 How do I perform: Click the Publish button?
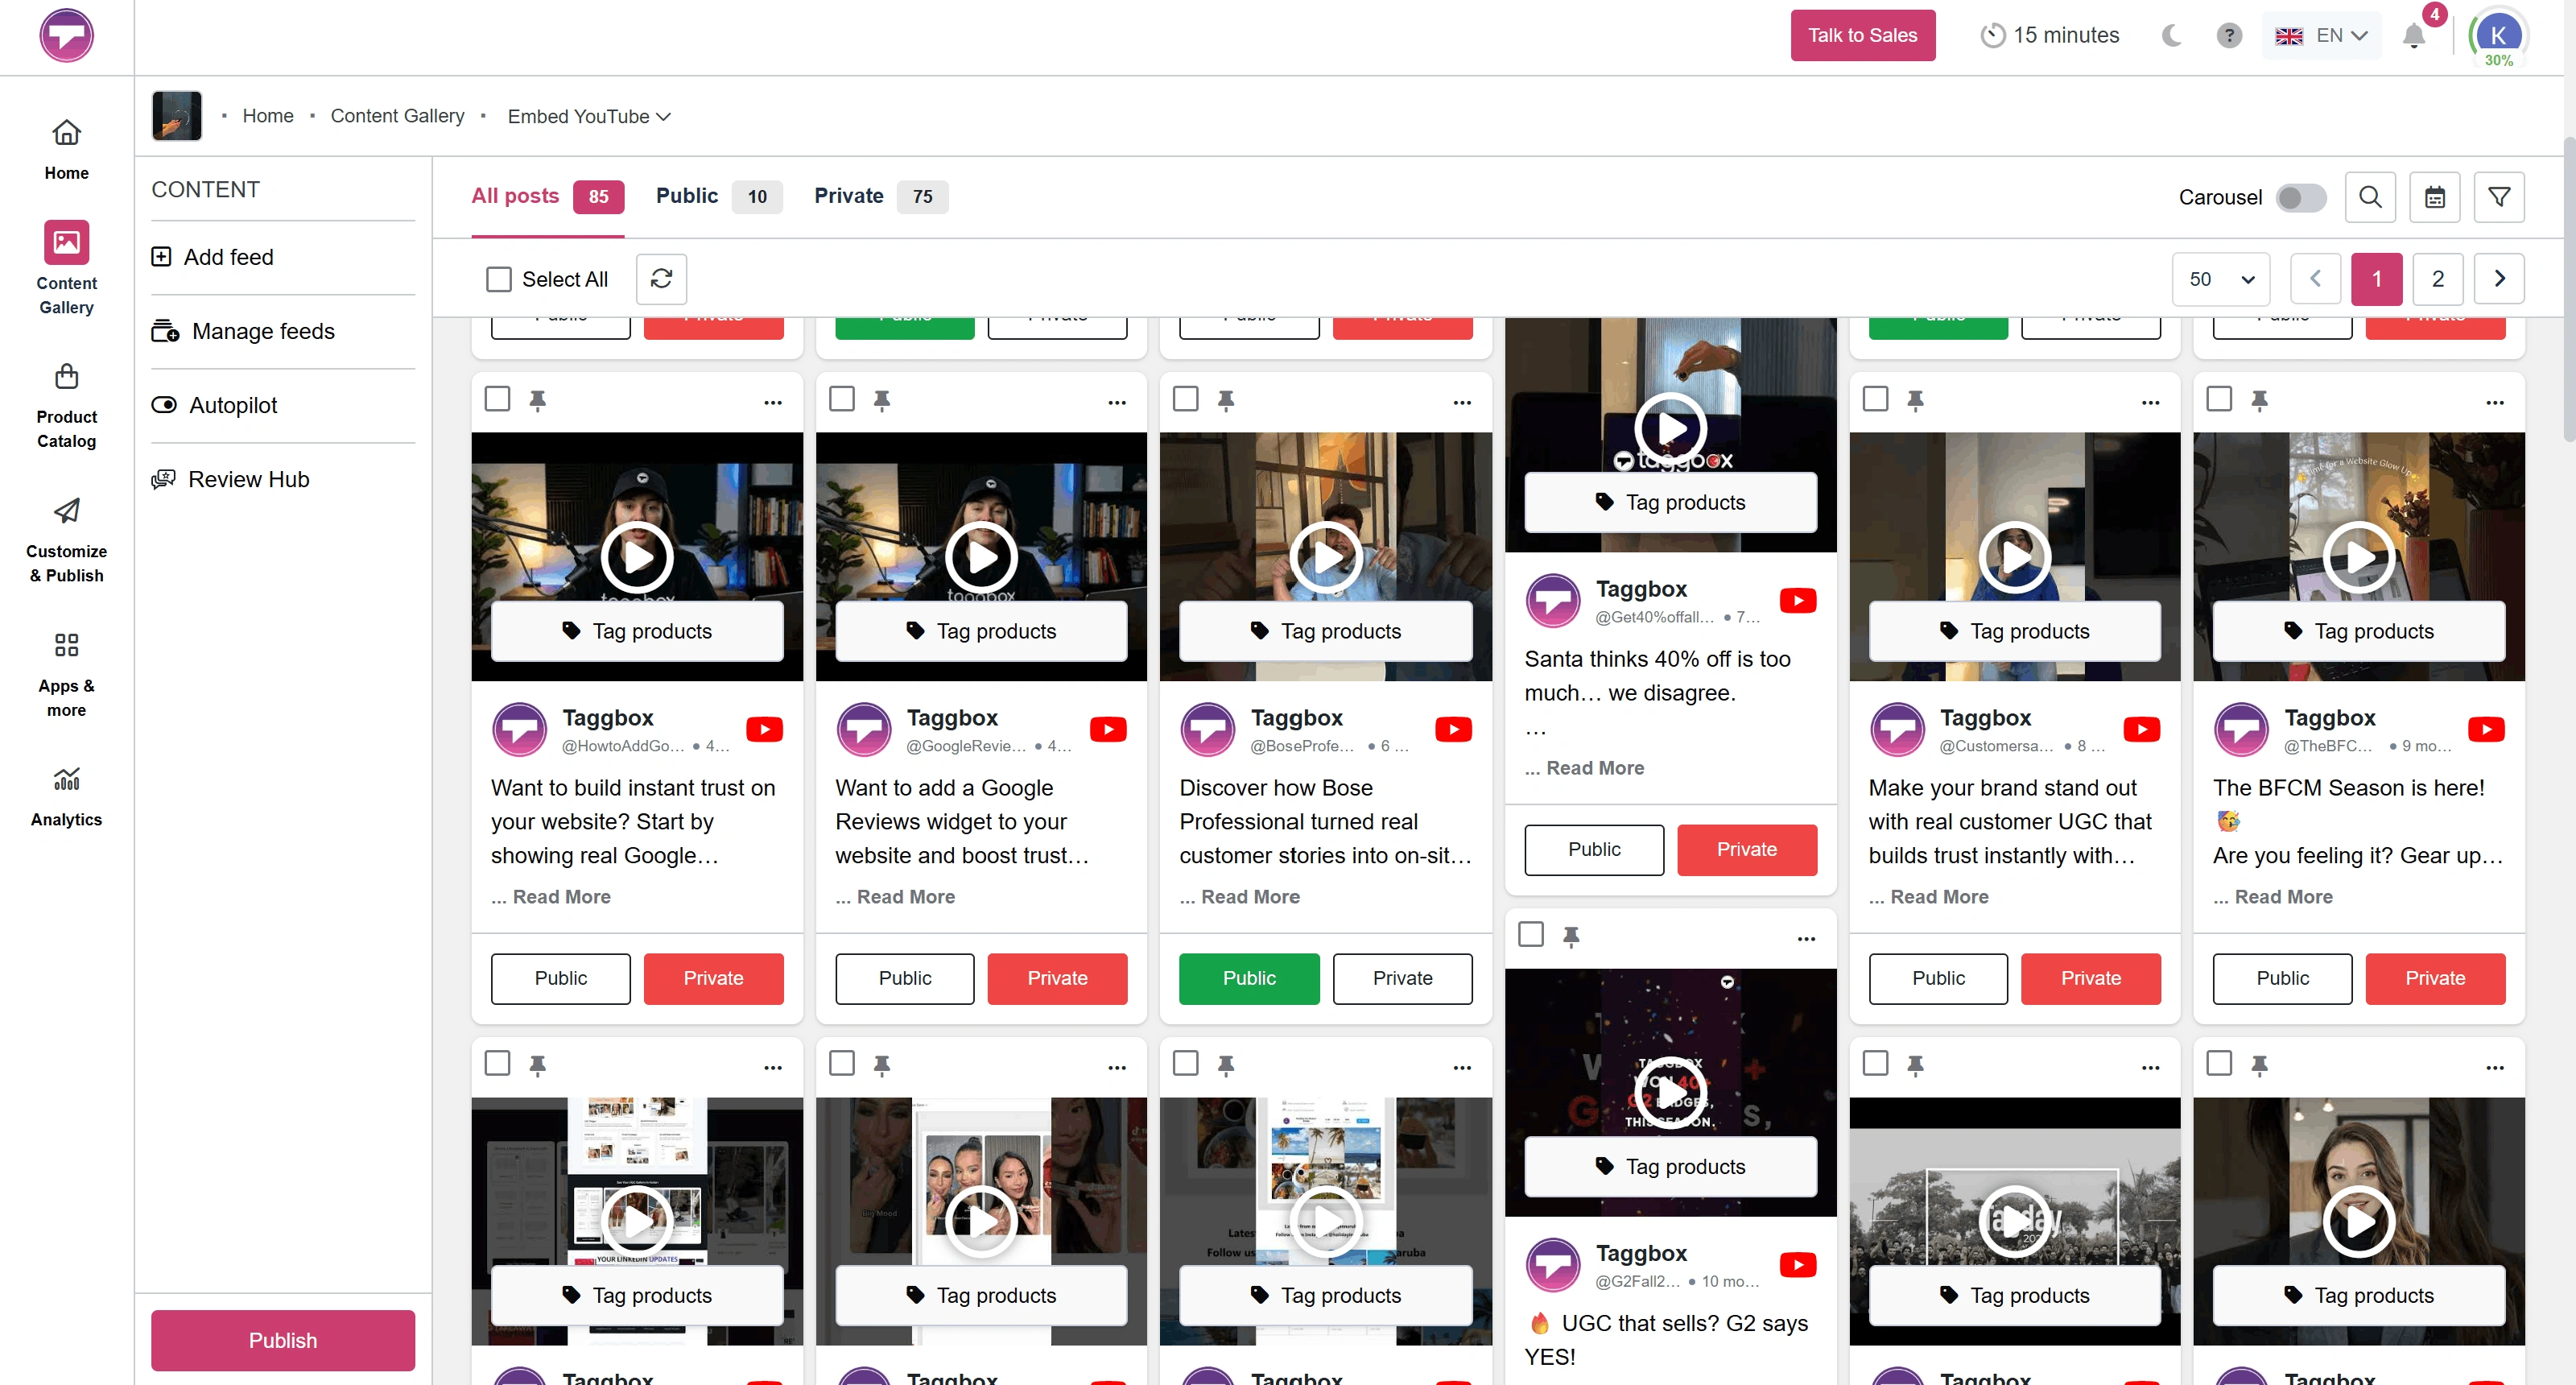pos(283,1341)
